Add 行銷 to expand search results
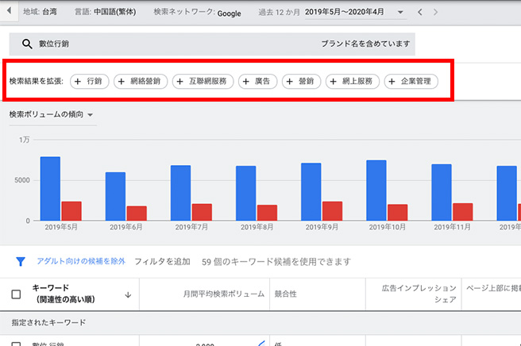The height and width of the screenshot is (346, 521). tap(90, 82)
